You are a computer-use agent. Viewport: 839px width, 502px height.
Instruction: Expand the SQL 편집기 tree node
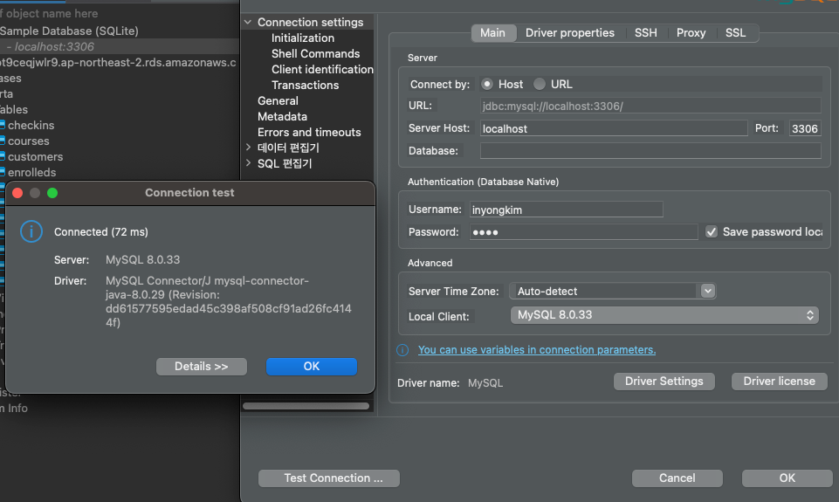tap(248, 163)
